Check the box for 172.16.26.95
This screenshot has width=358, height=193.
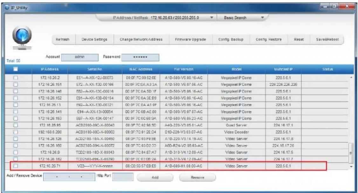coord(16,125)
